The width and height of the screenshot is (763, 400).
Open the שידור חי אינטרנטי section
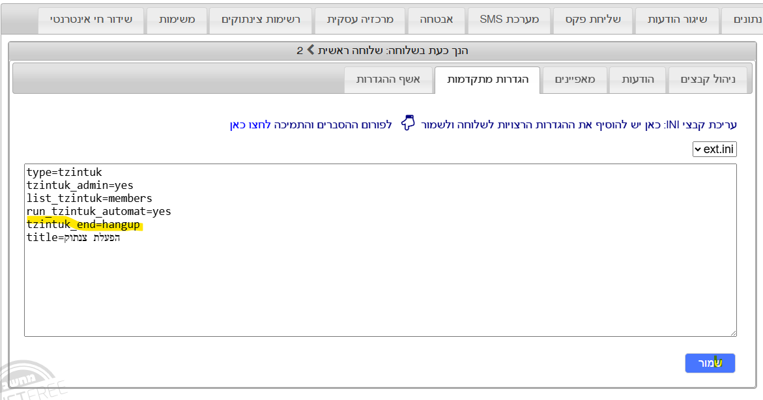[91, 20]
